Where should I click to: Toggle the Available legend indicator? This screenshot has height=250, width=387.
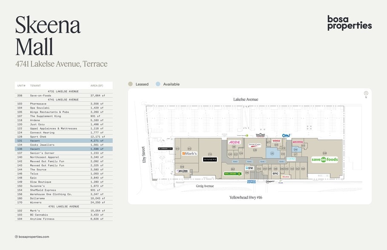coord(158,84)
